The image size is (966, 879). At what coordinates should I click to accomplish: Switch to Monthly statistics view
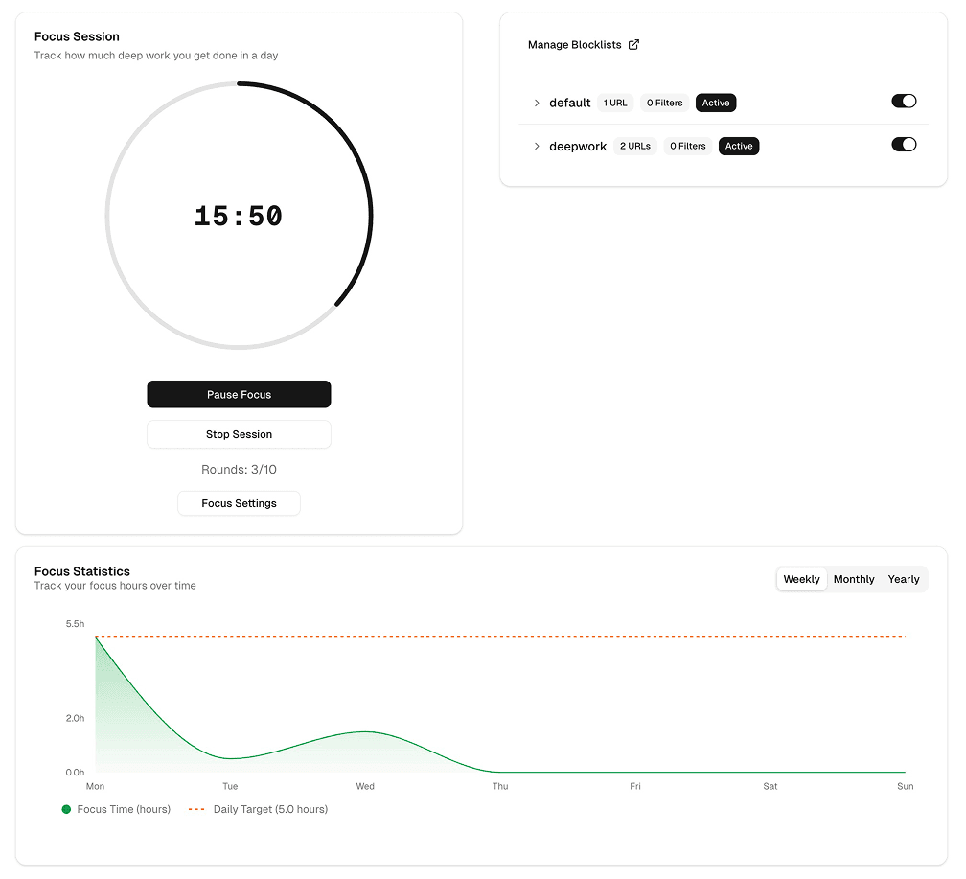pyautogui.click(x=854, y=579)
